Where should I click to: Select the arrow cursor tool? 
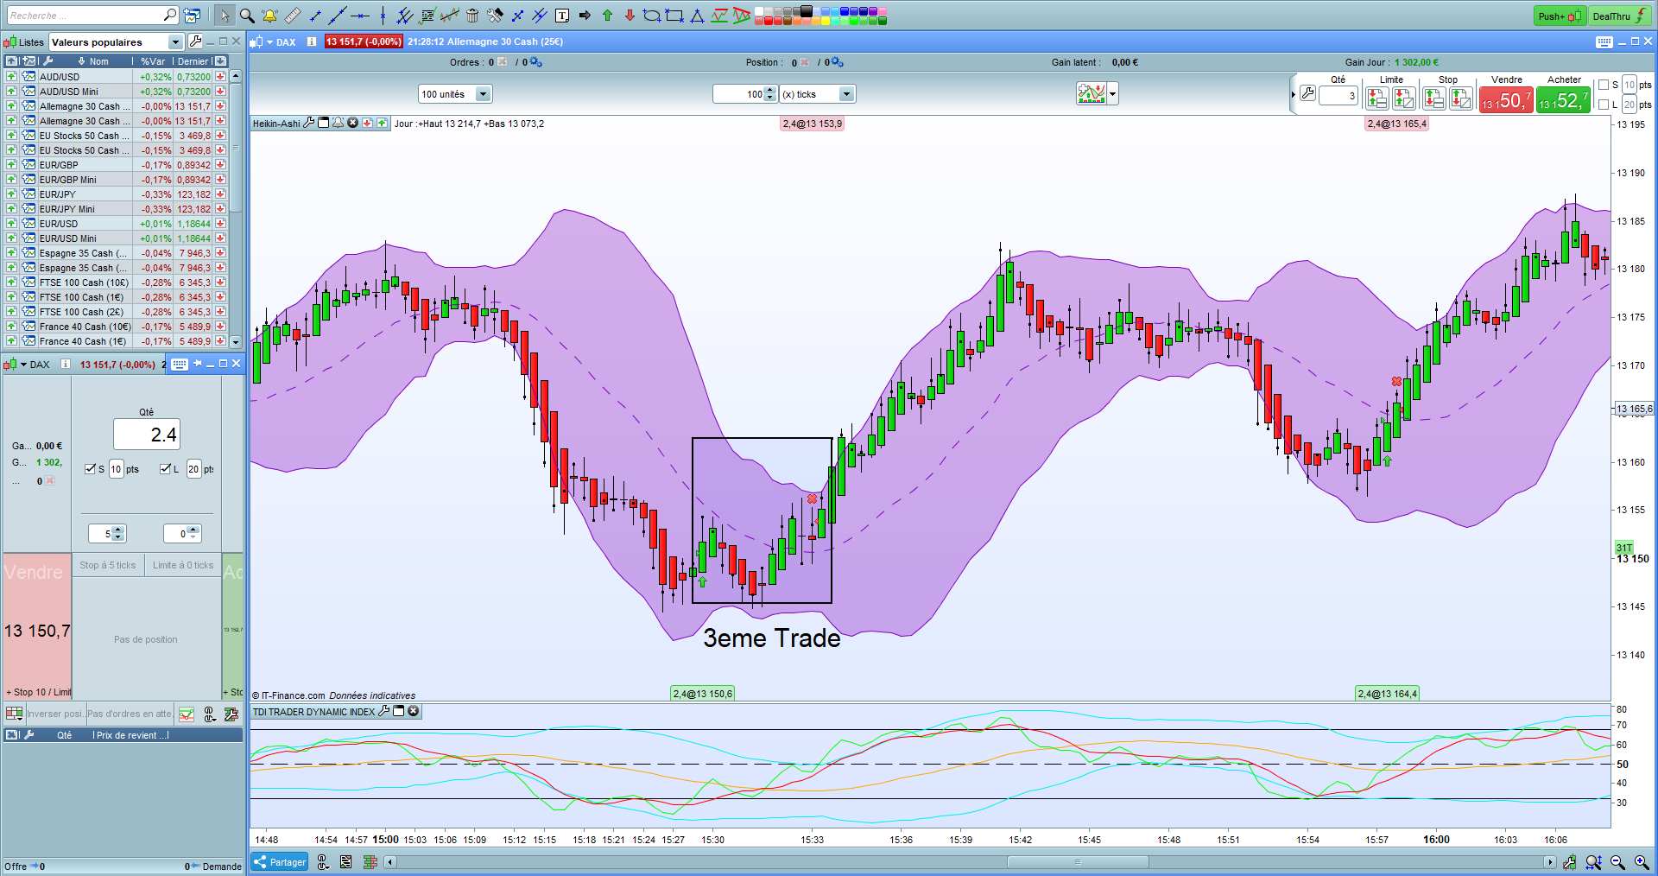coord(224,16)
